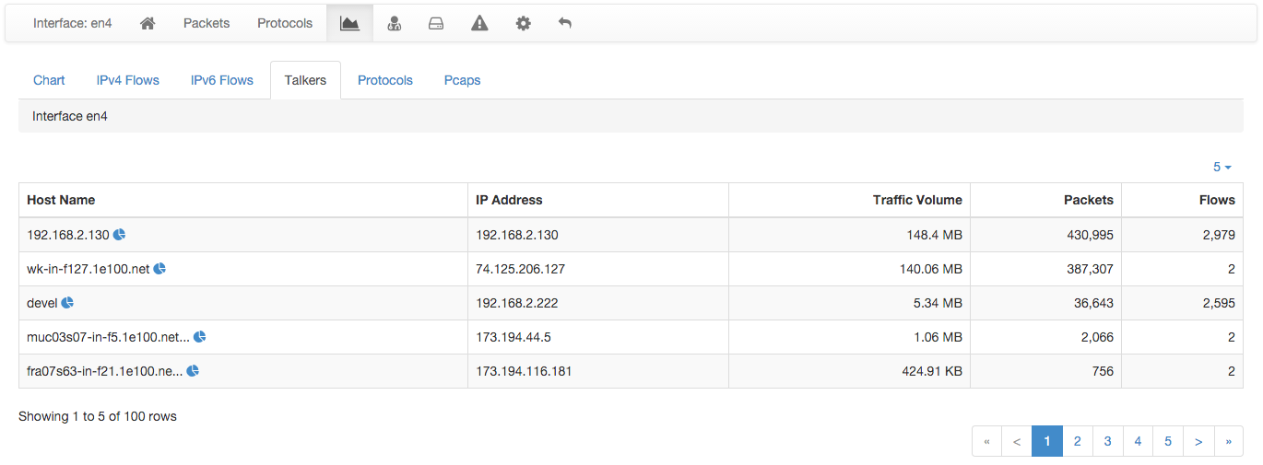Open the Protocols menu in navbar
This screenshot has width=1263, height=465.
(285, 23)
